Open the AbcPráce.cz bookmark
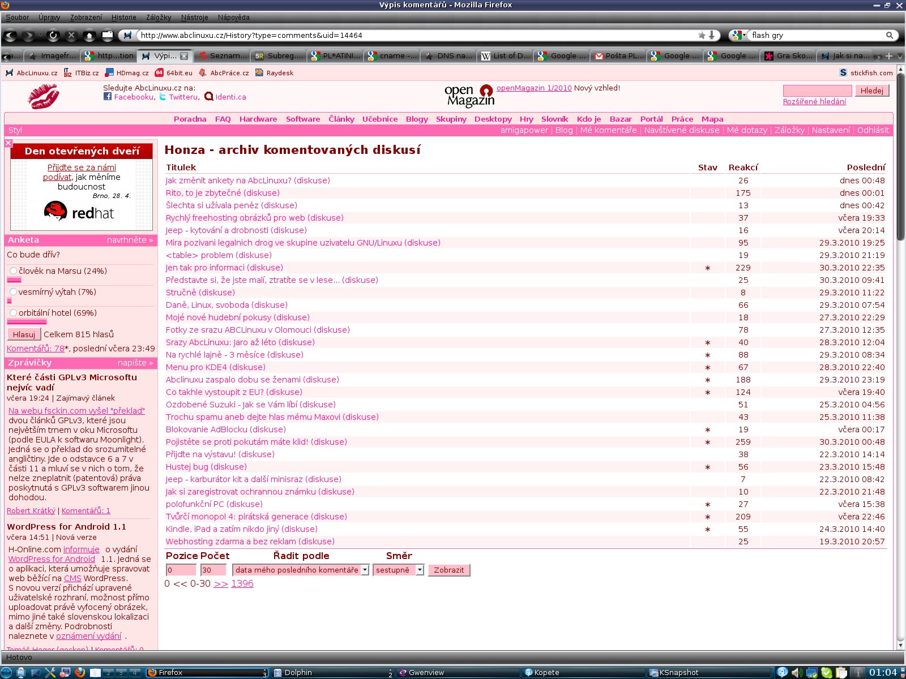The image size is (906, 679). pos(224,73)
